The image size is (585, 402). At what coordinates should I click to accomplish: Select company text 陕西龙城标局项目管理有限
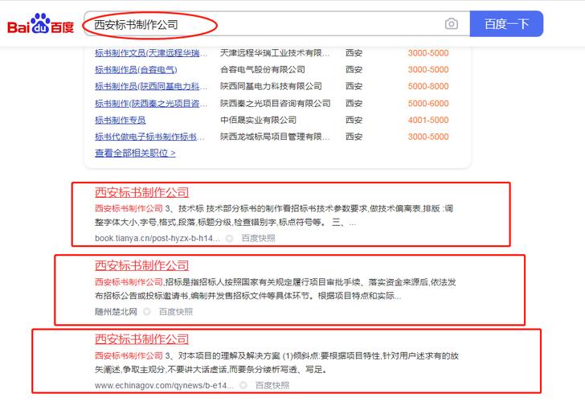tap(275, 137)
